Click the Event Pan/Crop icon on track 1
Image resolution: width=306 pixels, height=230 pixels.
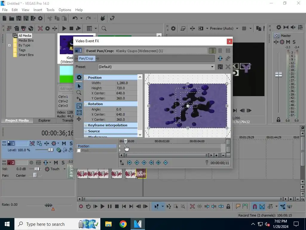pyautogui.click(x=39, y=143)
